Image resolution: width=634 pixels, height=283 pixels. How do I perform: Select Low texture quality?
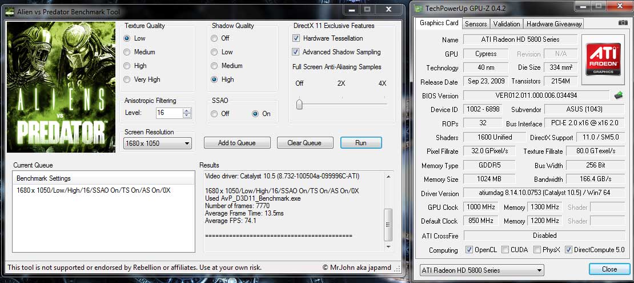[127, 38]
